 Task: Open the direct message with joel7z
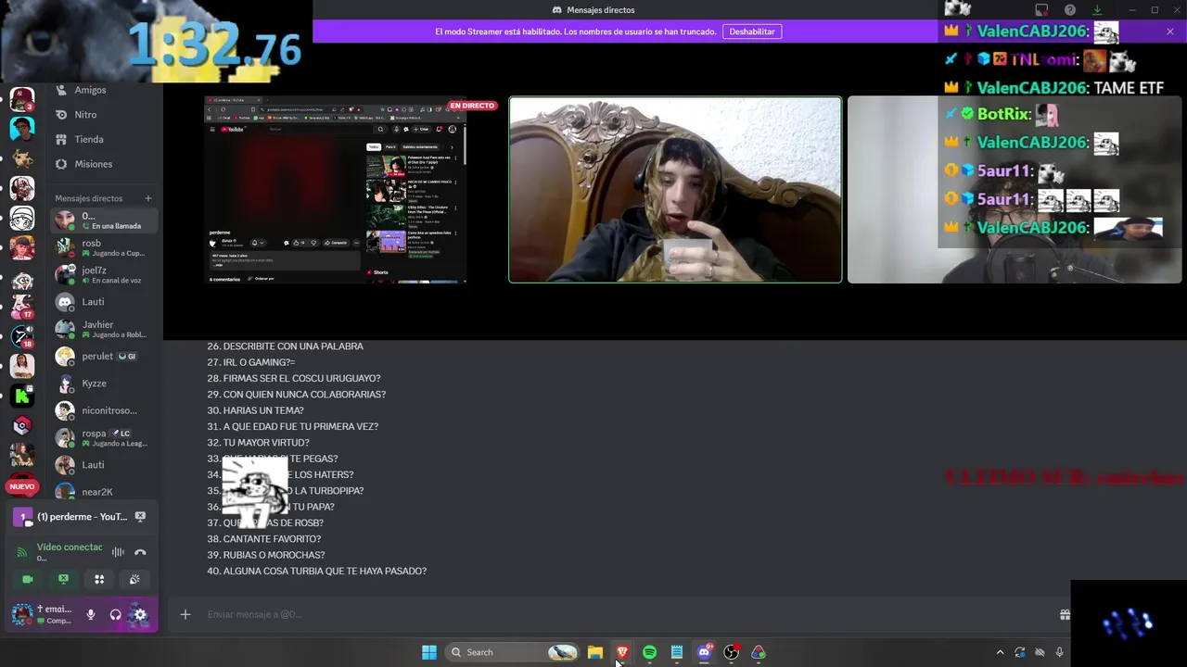pos(104,275)
